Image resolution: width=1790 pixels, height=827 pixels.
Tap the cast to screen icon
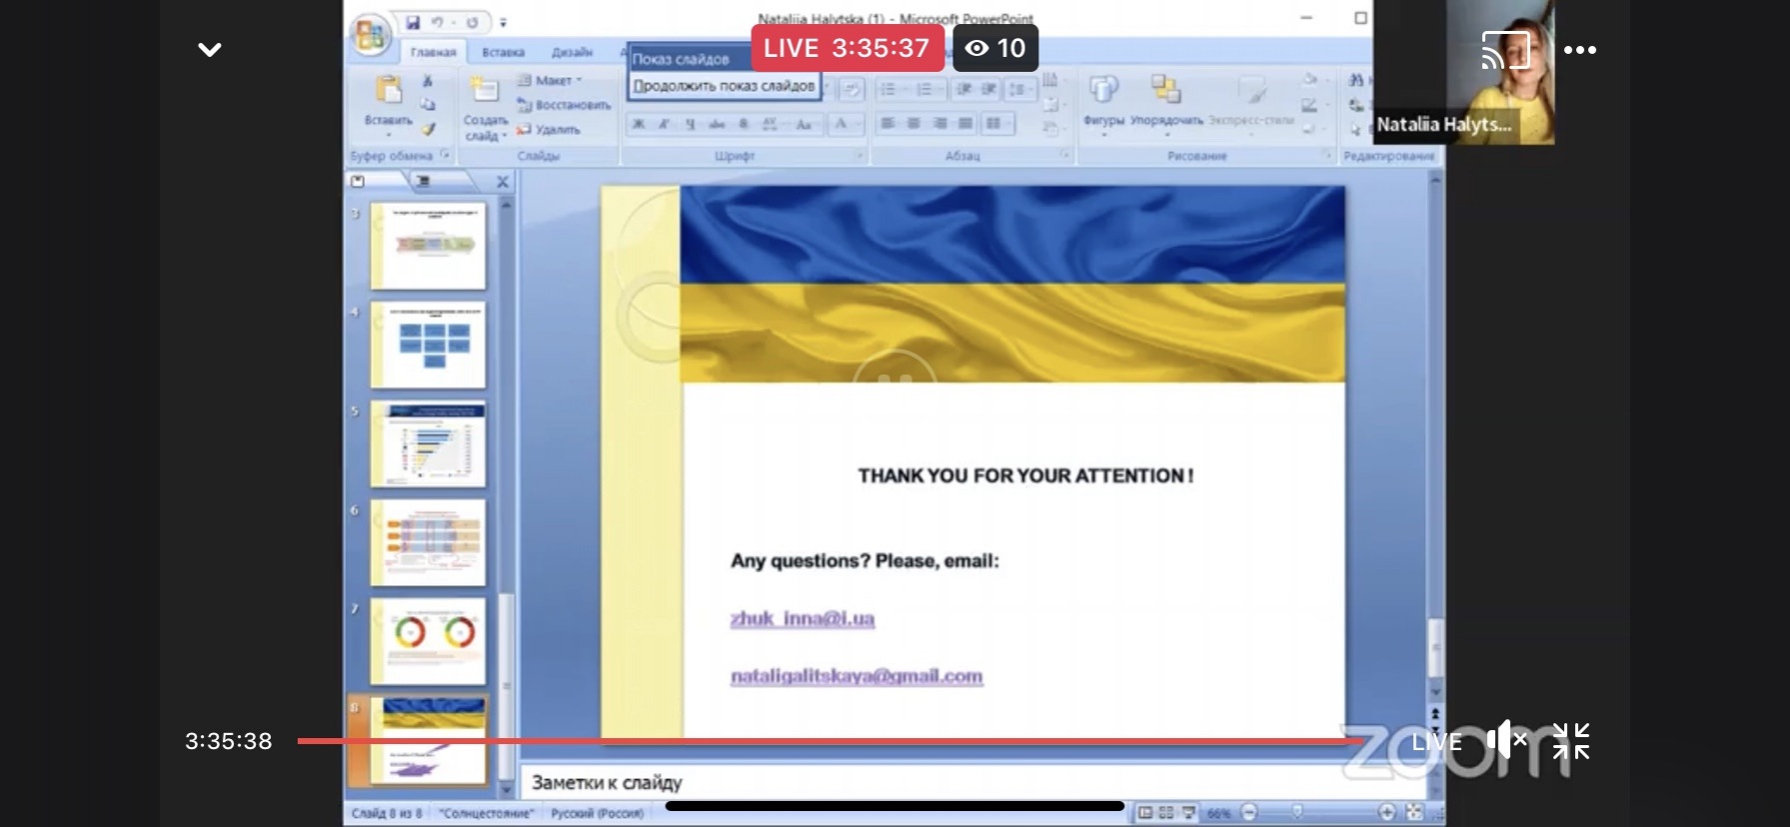(1505, 50)
